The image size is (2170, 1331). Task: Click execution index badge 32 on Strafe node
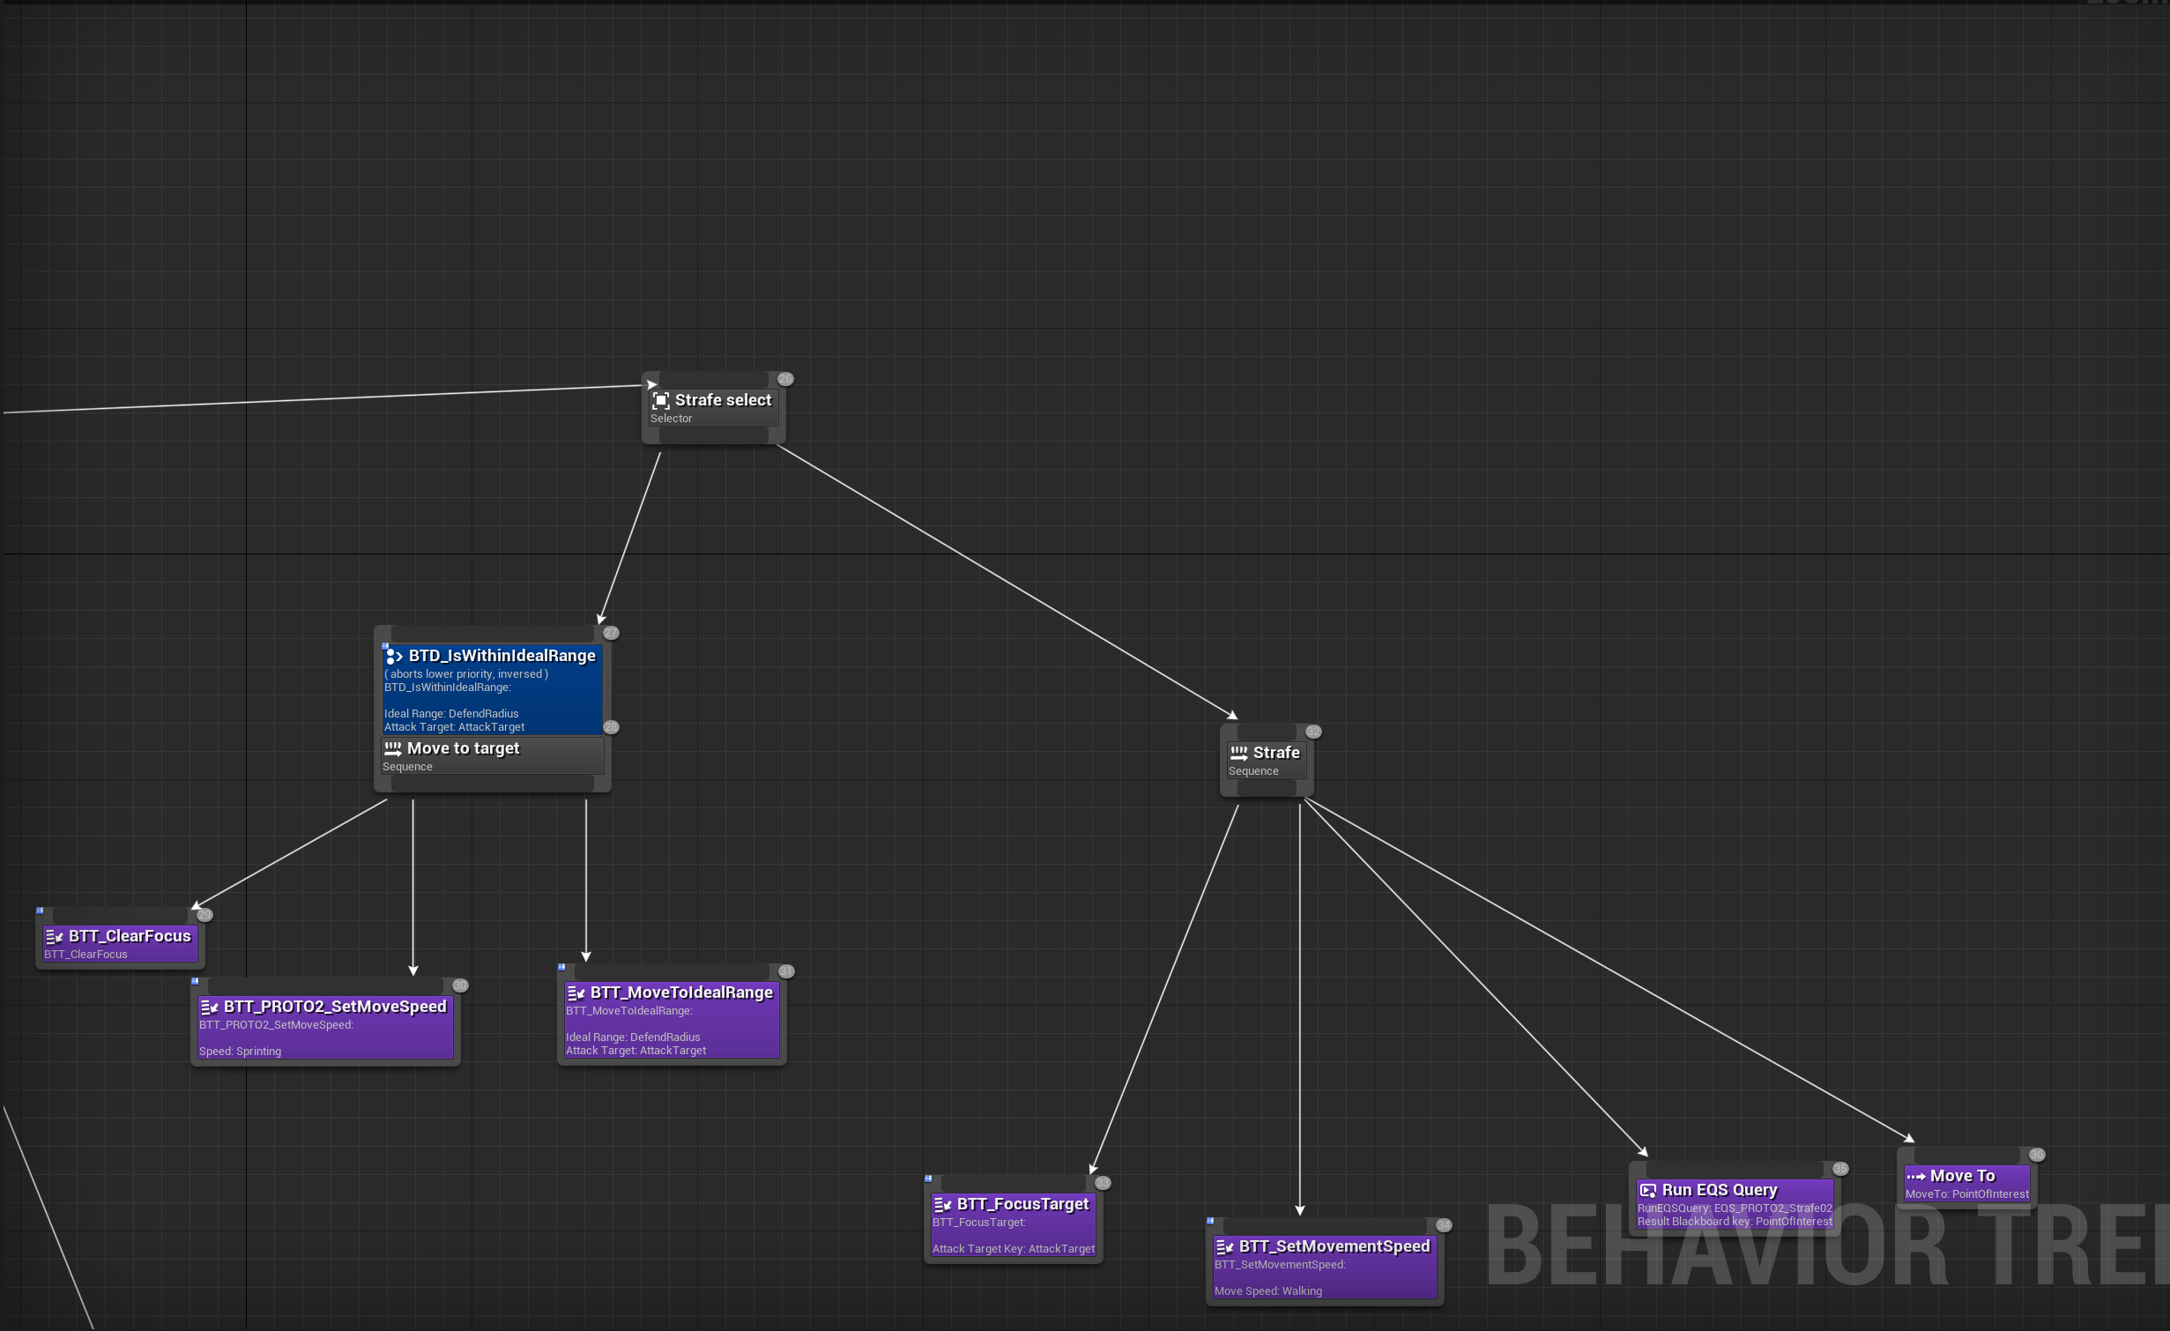click(x=1313, y=732)
